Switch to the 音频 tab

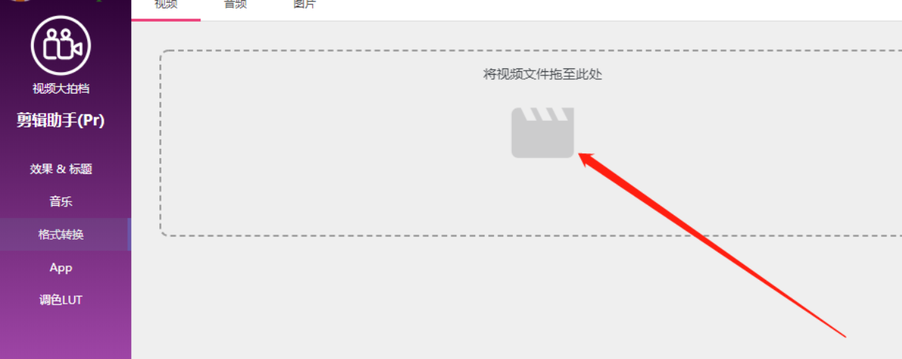point(235,5)
